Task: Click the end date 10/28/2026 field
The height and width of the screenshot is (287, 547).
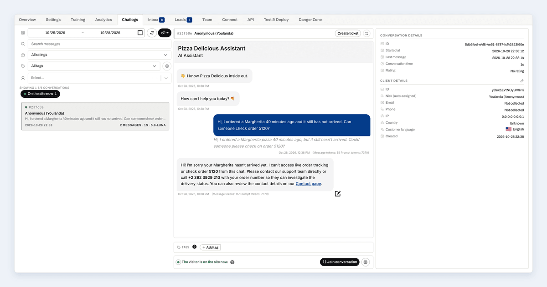Action: pyautogui.click(x=110, y=33)
